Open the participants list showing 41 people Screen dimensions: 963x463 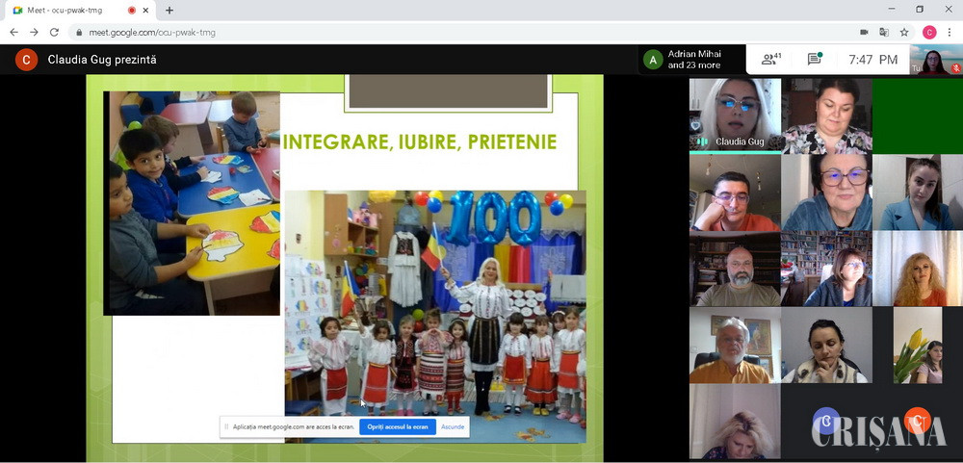tap(770, 60)
